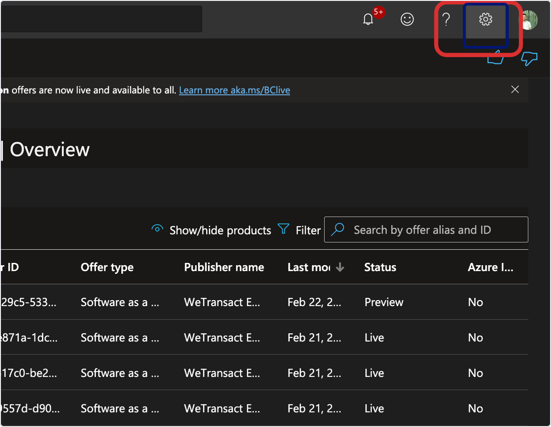Viewport: 551px width, 427px height.
Task: Click the Last modified sort arrow
Action: pyautogui.click(x=340, y=267)
